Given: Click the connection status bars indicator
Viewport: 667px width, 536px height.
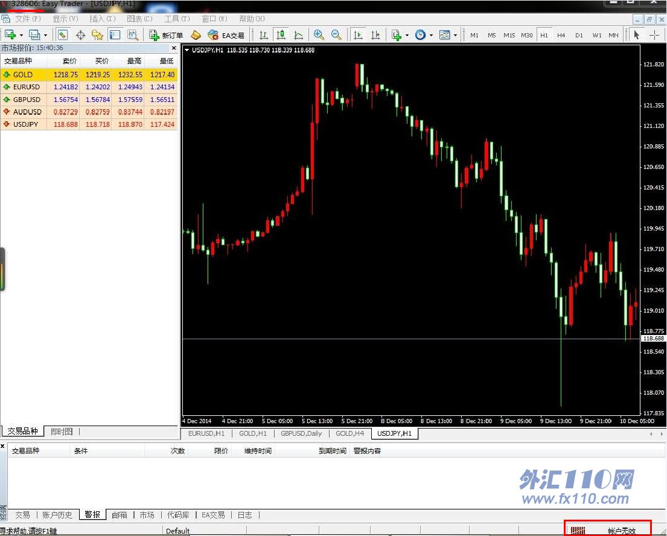Looking at the screenshot, I should (x=578, y=531).
